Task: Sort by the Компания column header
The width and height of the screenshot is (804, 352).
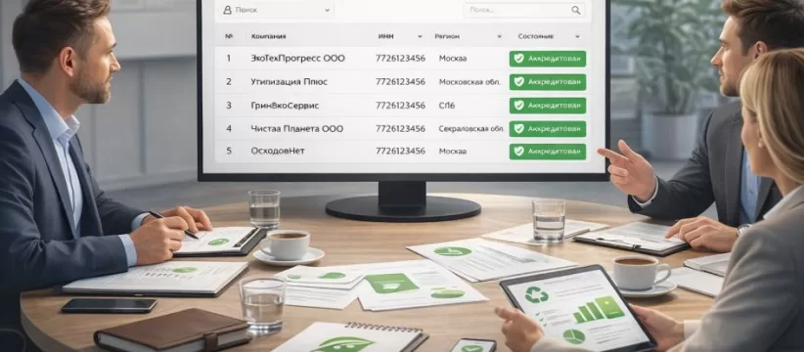Action: click(268, 36)
